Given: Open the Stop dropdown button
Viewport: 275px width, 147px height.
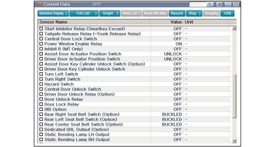Looking at the screenshot, I should pyautogui.click(x=194, y=13).
